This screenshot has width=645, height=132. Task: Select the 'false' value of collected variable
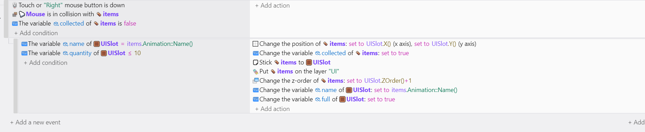(130, 23)
